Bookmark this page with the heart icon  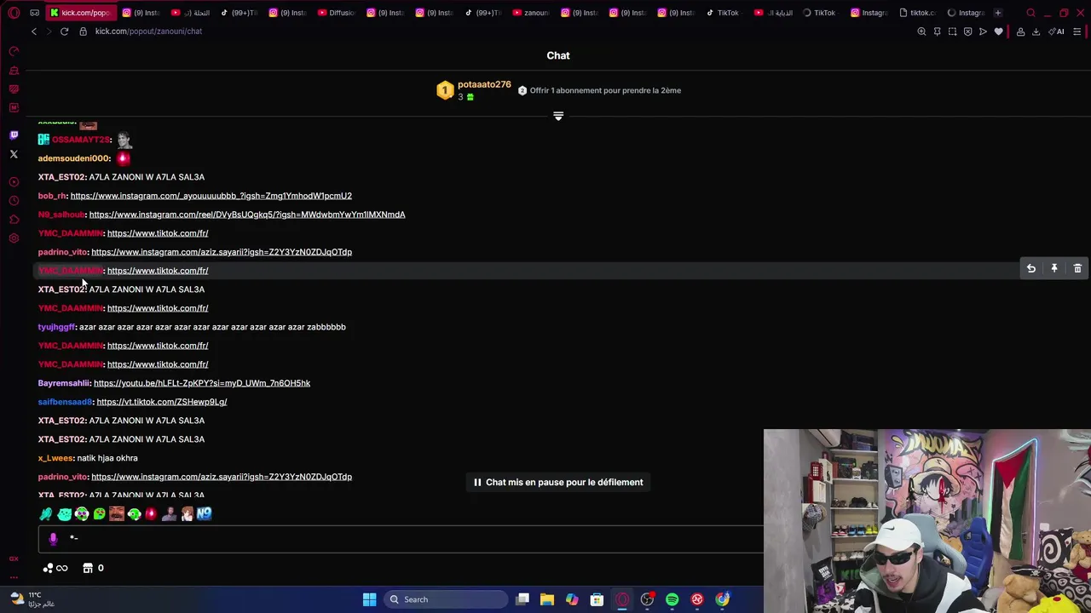pos(999,32)
